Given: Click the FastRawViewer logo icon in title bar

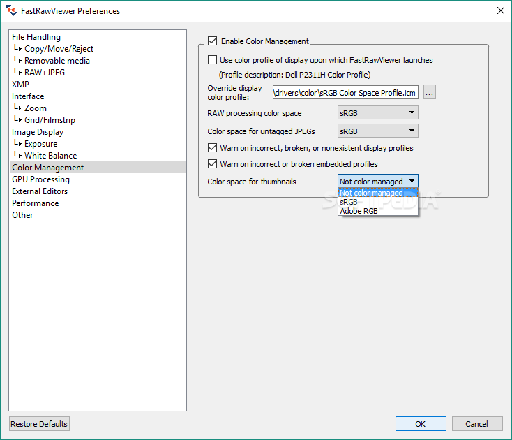Looking at the screenshot, I should click(x=11, y=10).
